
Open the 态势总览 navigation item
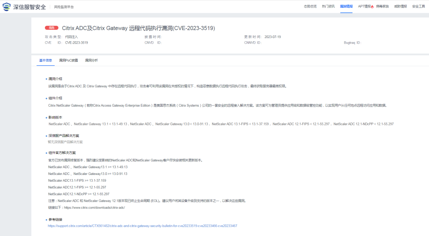310,6
